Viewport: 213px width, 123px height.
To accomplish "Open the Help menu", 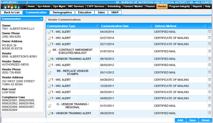I will (x=208, y=6).
